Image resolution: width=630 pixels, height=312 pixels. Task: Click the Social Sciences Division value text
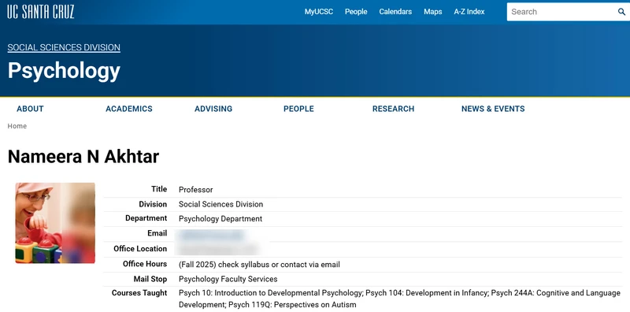click(x=221, y=204)
